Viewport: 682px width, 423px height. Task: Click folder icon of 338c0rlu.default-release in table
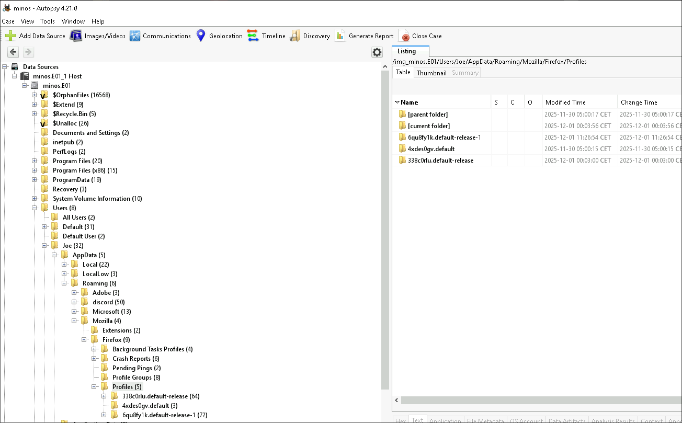(x=402, y=161)
